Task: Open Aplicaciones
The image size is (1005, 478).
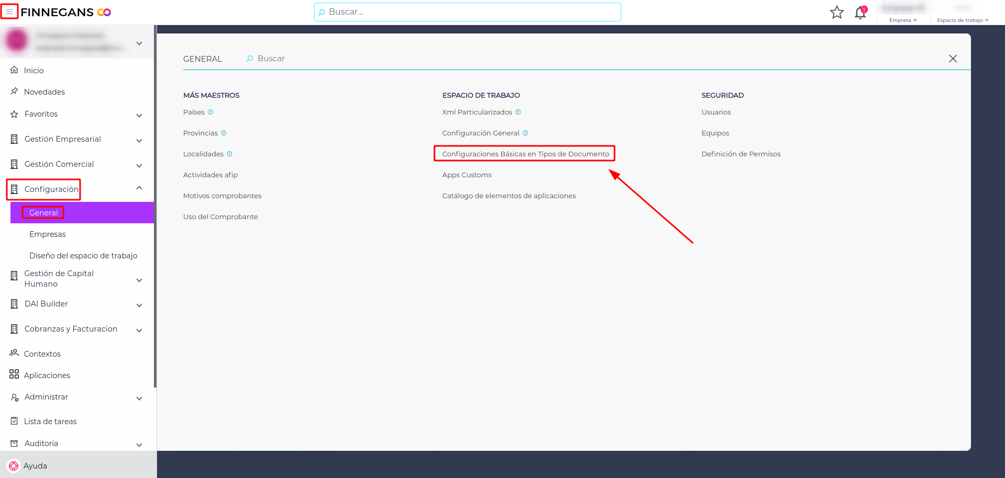Action: point(47,375)
